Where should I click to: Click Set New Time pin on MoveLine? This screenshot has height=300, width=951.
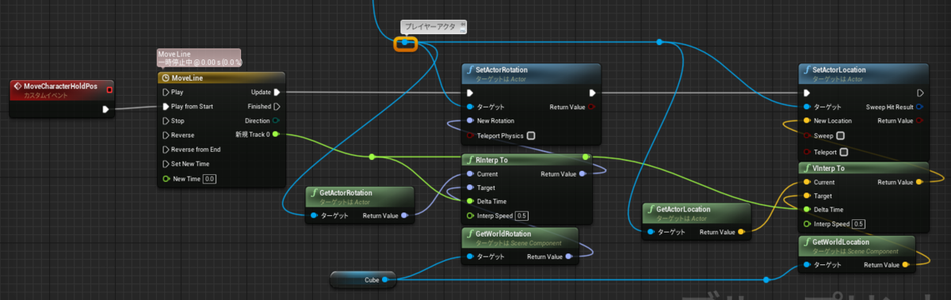(166, 164)
